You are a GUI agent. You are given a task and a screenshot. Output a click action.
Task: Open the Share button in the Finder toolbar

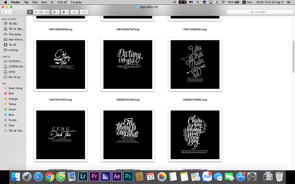(74, 12)
